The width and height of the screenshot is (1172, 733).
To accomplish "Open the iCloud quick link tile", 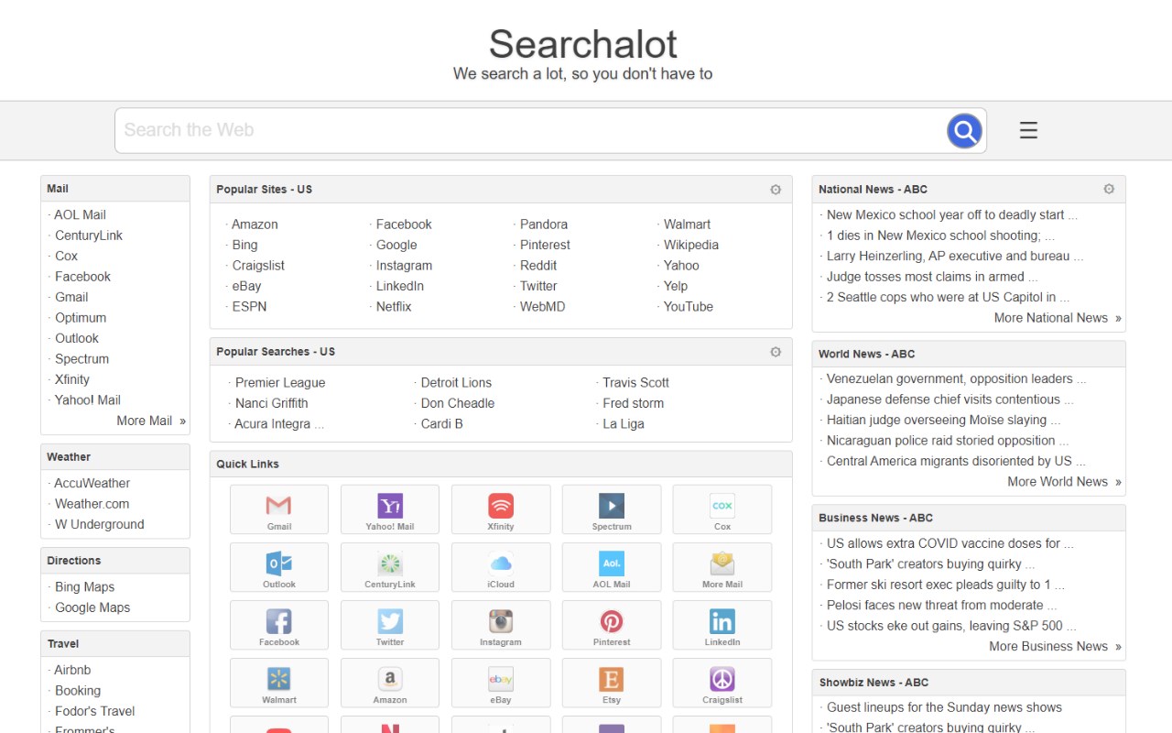I will point(501,566).
